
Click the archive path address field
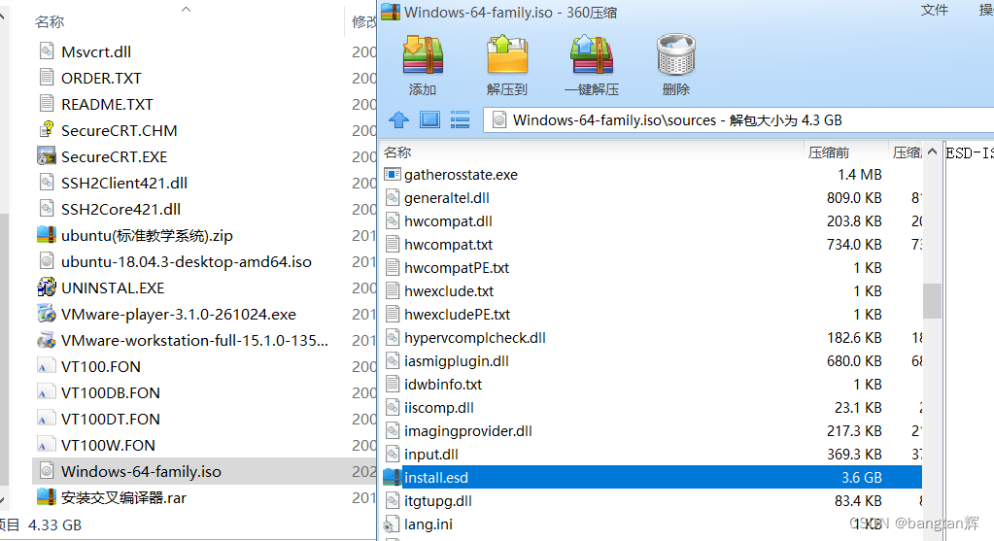[x=738, y=119]
